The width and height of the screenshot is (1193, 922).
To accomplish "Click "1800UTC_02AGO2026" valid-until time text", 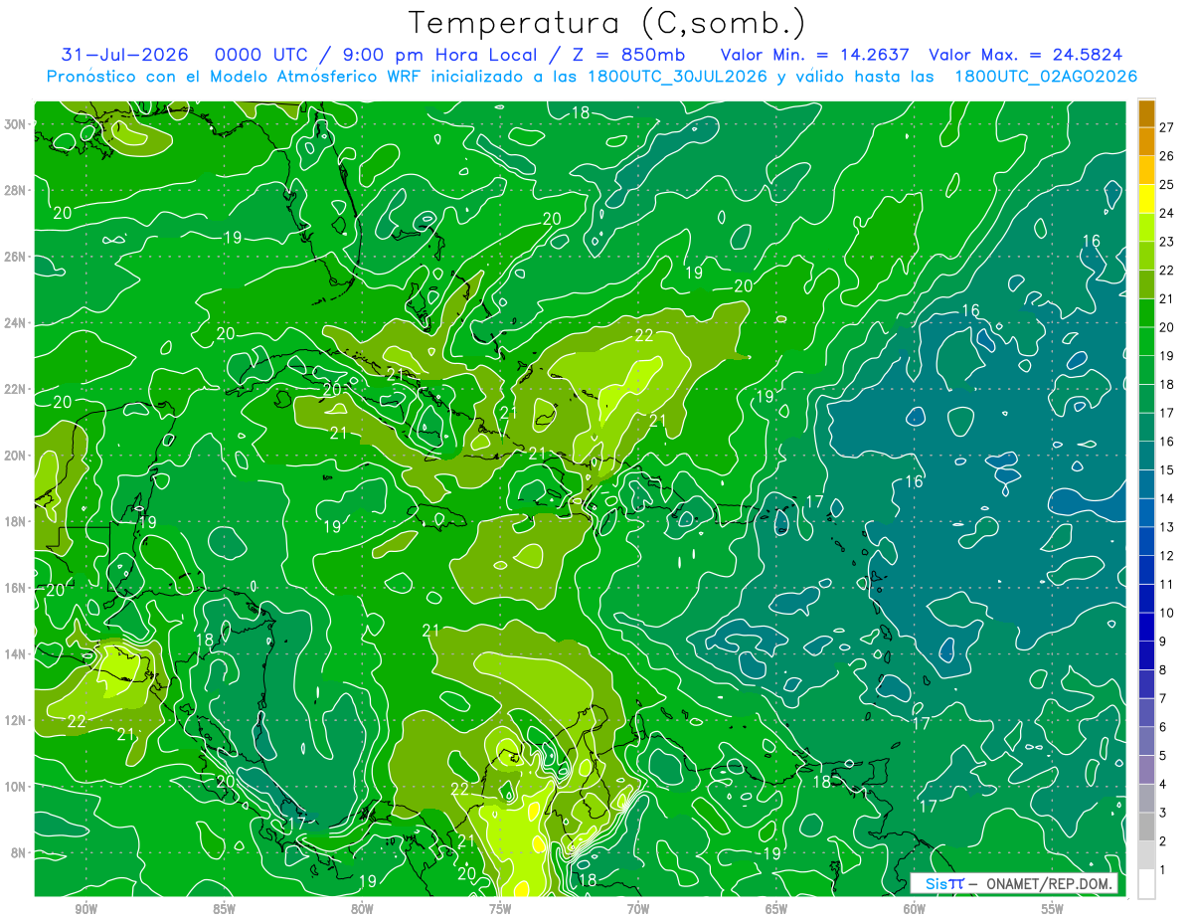I will pyautogui.click(x=1046, y=77).
